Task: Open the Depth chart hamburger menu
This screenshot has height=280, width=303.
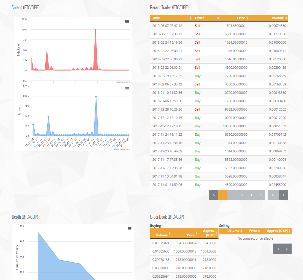Action: [x=129, y=229]
